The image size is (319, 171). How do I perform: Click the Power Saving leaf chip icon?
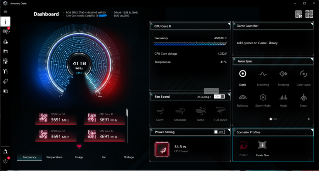pos(162,149)
